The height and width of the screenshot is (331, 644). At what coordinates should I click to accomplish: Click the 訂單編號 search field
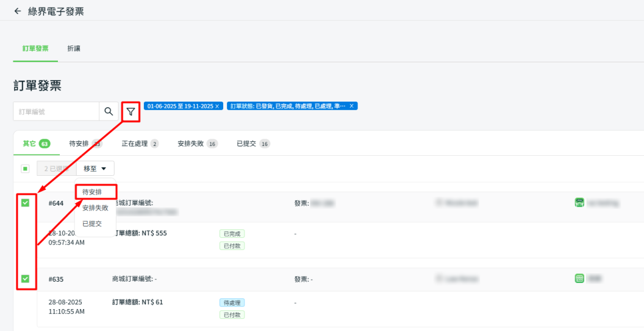click(56, 111)
